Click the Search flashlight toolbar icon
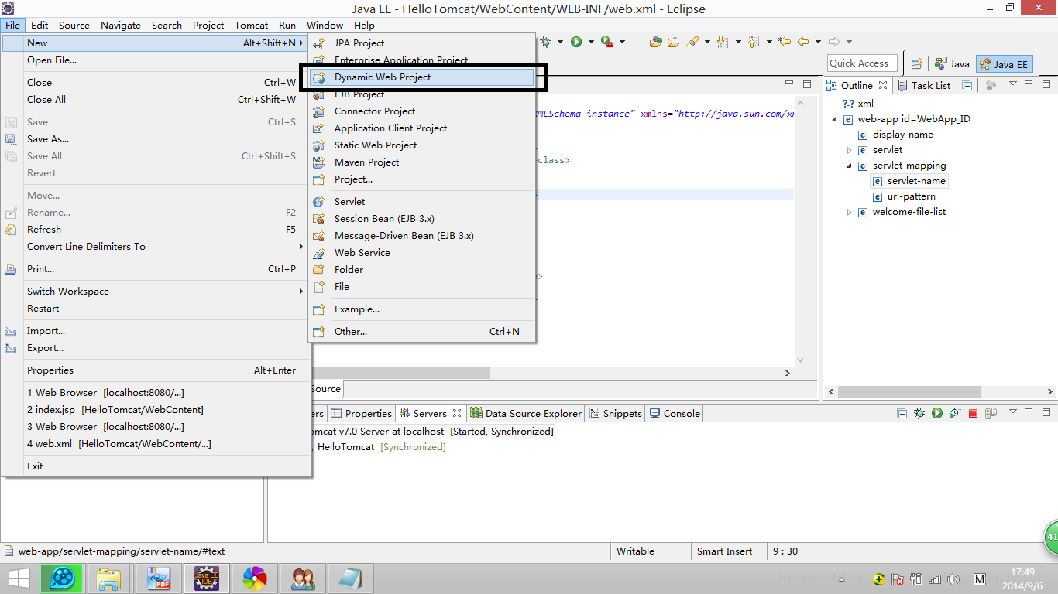This screenshot has width=1058, height=594. [x=692, y=42]
